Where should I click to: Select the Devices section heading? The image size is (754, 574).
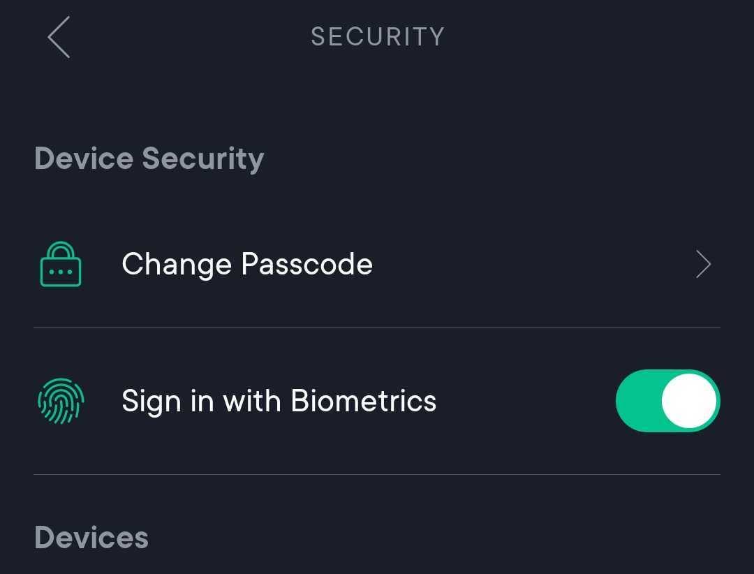click(x=91, y=538)
